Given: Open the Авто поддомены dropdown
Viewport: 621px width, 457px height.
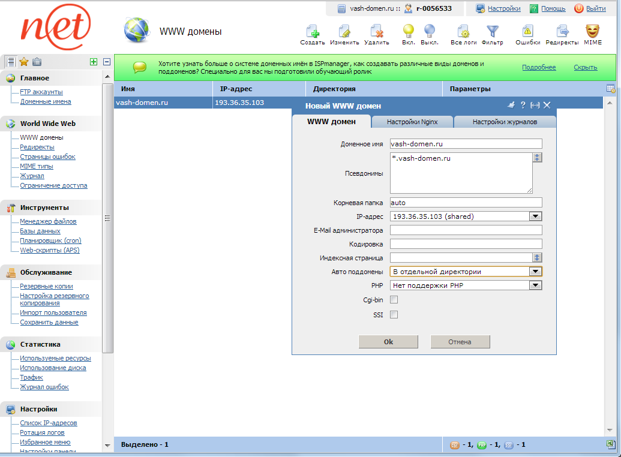Looking at the screenshot, I should click(x=536, y=271).
